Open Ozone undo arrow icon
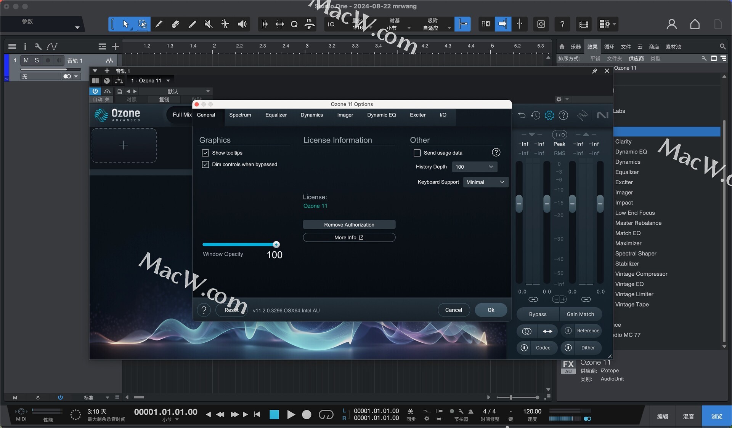 pos(522,115)
